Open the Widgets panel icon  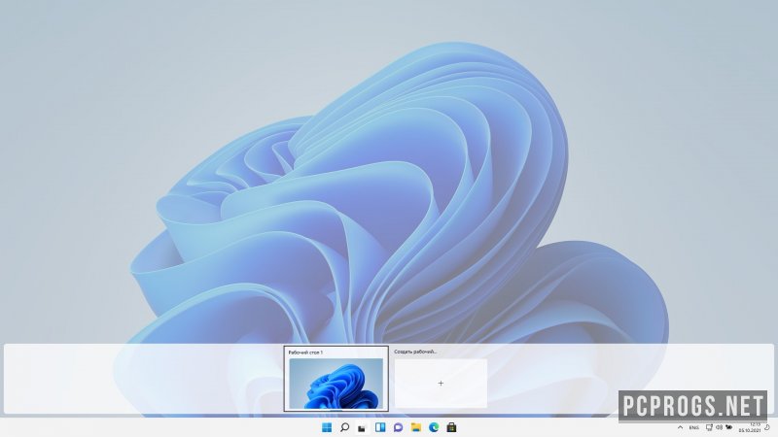tap(380, 427)
